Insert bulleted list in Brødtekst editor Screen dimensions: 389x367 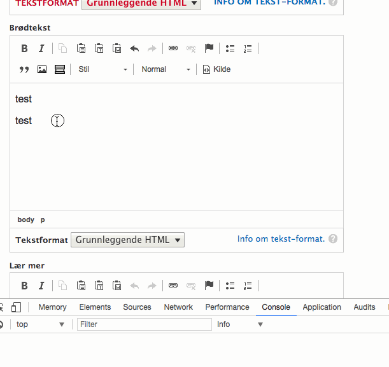coord(230,48)
